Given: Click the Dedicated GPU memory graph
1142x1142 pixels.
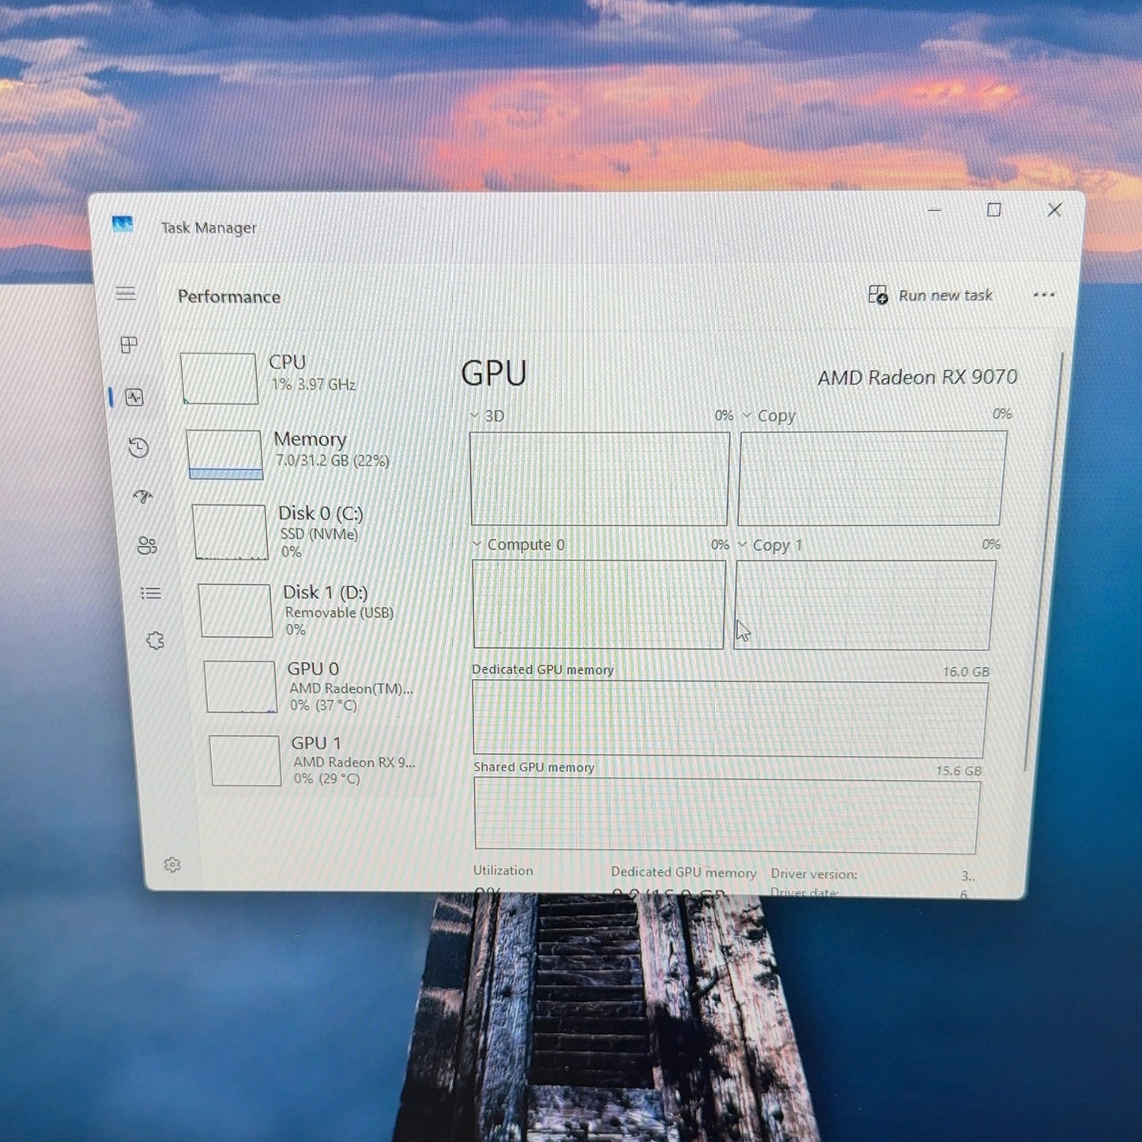Looking at the screenshot, I should (x=729, y=718).
